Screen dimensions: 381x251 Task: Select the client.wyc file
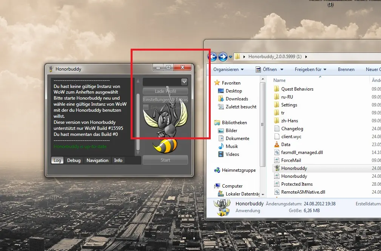pyautogui.click(x=288, y=137)
